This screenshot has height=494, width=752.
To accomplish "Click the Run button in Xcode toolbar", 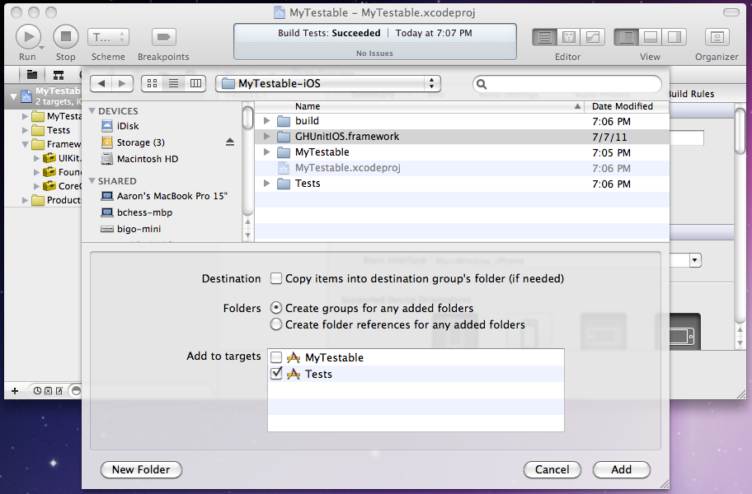I will click(x=28, y=37).
